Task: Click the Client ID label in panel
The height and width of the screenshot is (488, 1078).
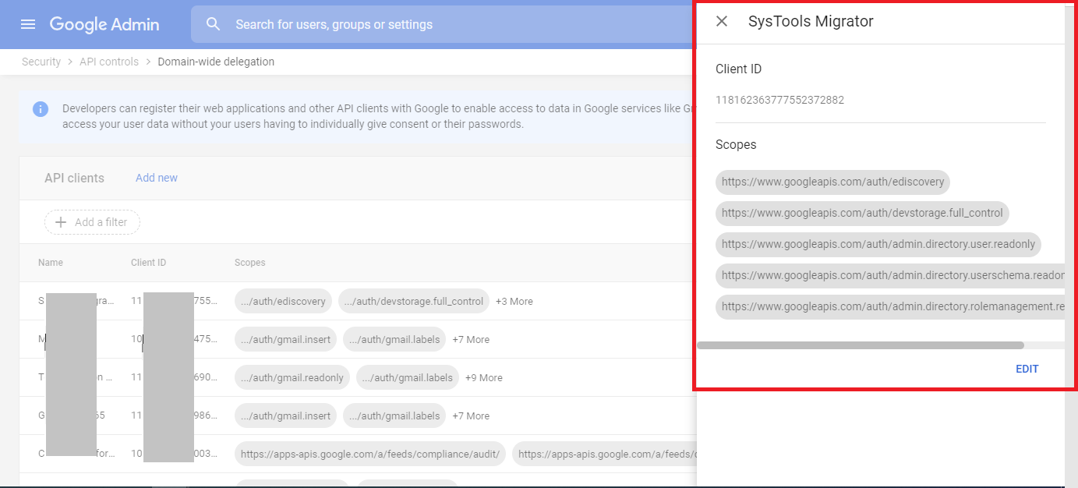Action: click(739, 69)
